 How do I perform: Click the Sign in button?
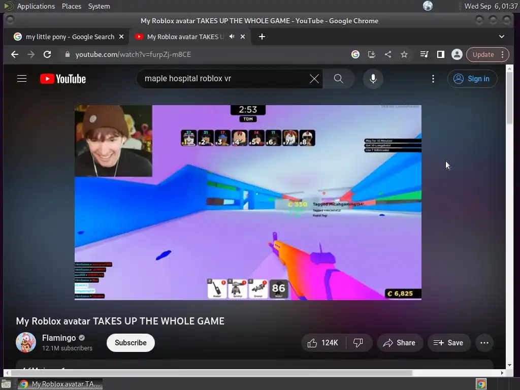(472, 79)
